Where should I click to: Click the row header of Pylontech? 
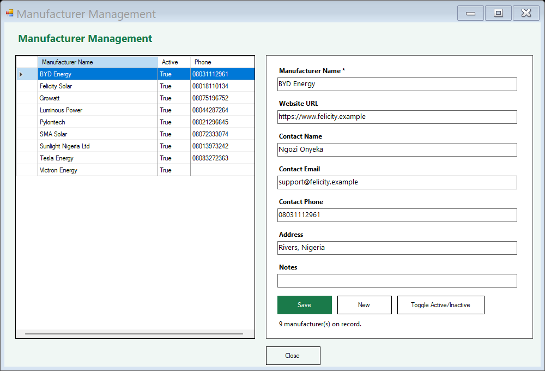point(27,122)
